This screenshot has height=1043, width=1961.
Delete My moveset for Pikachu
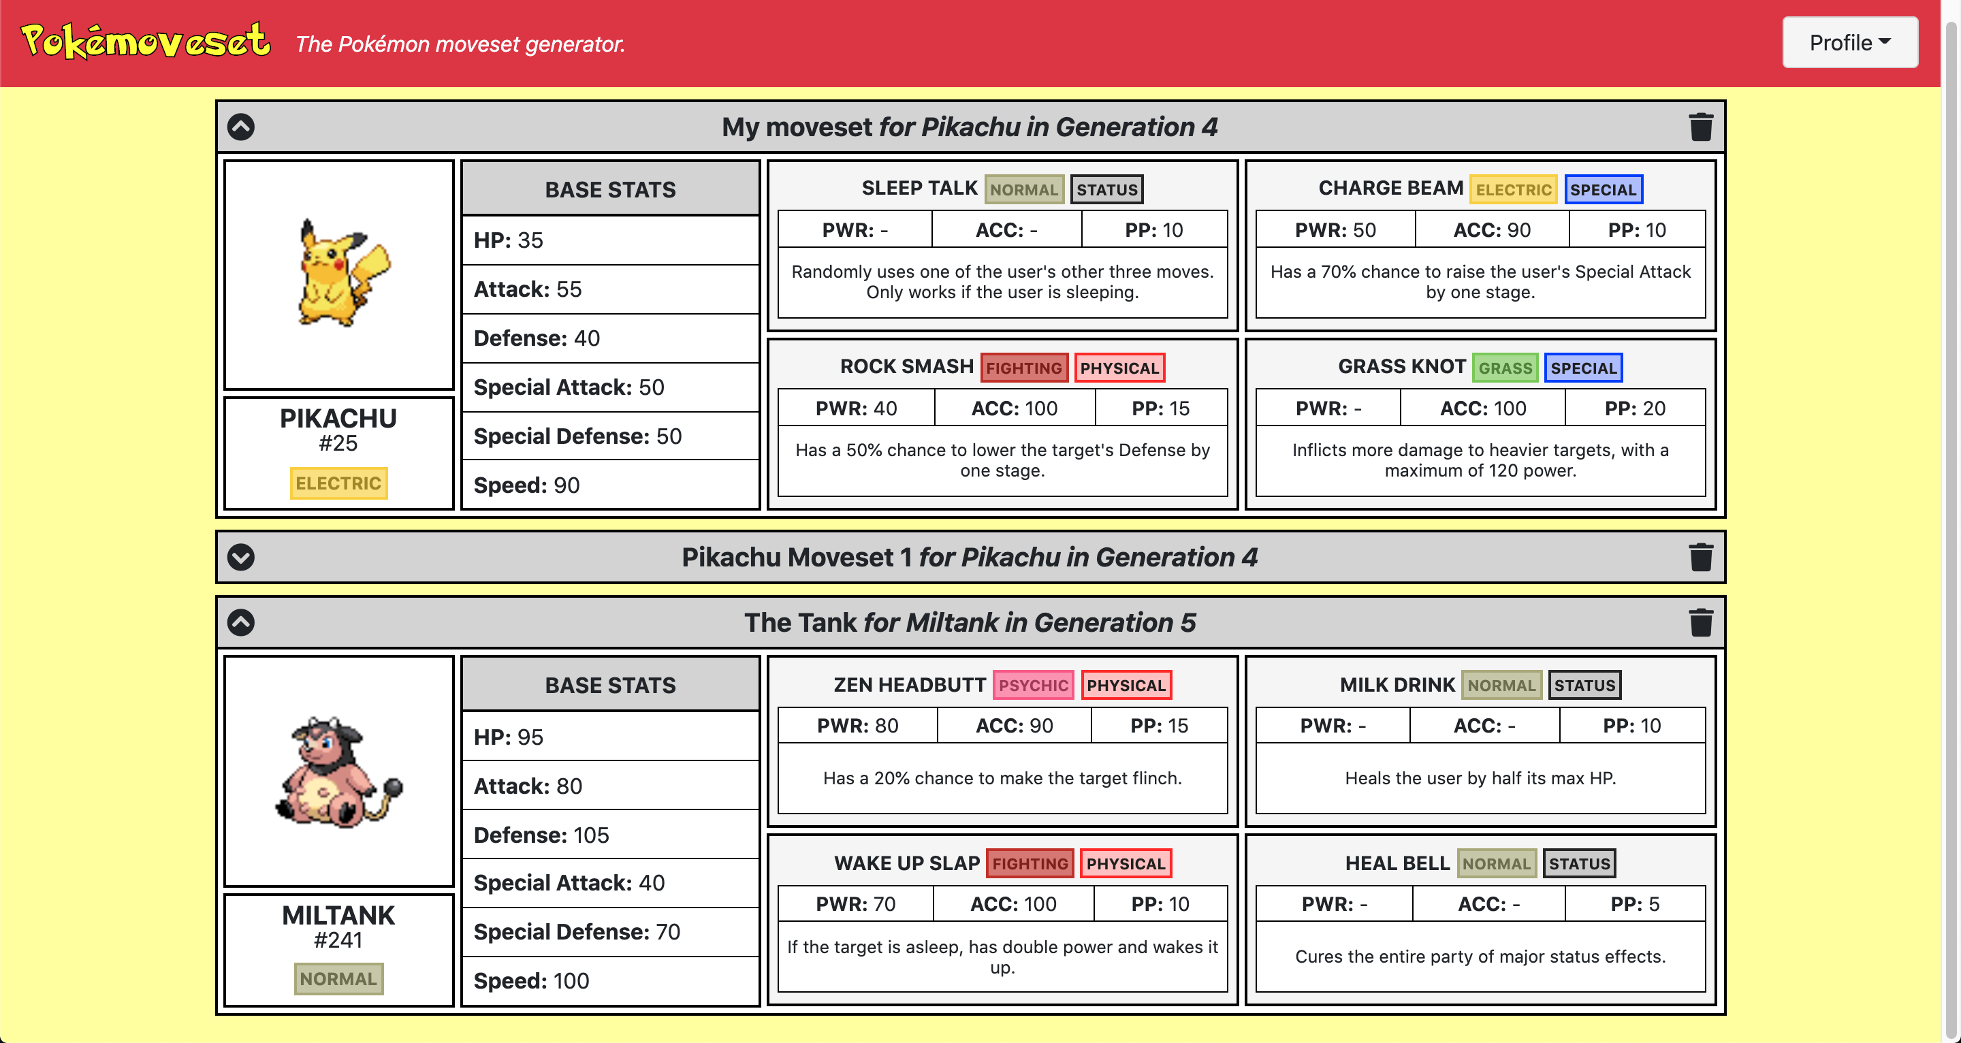1701,127
